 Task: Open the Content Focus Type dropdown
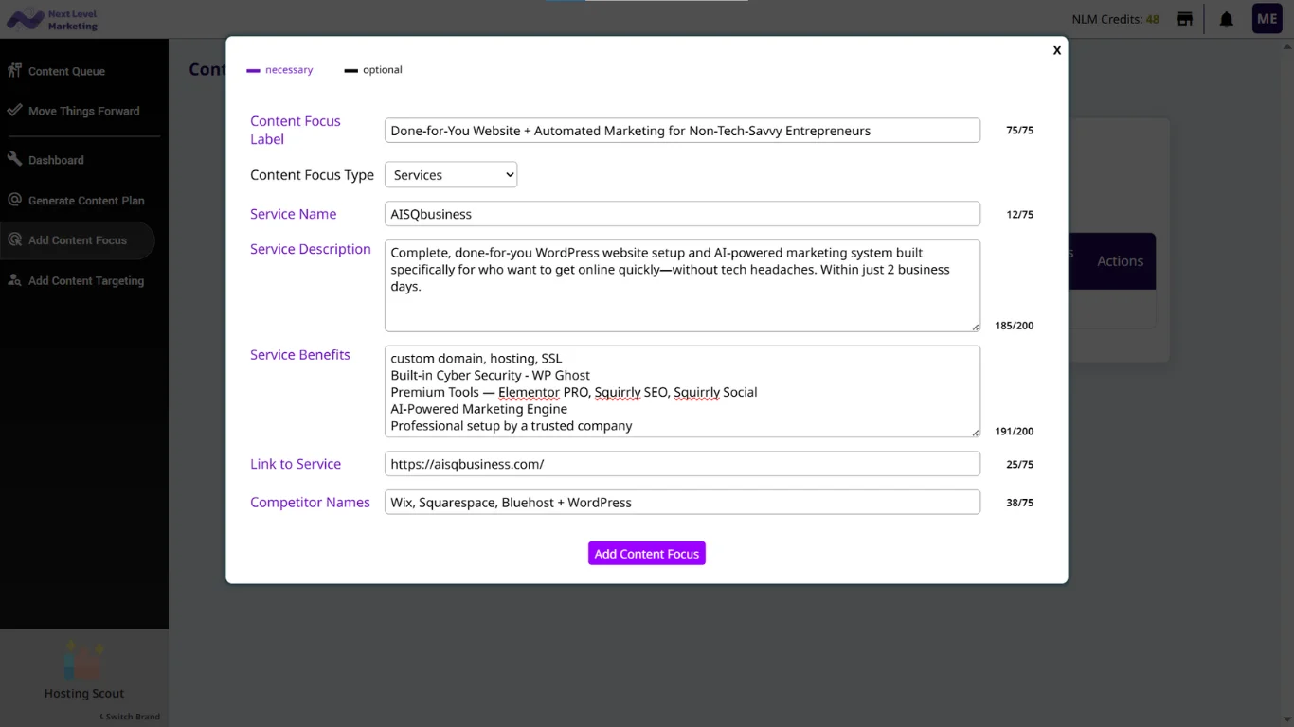(451, 175)
